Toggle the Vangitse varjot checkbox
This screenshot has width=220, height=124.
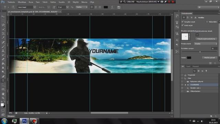click(183, 22)
